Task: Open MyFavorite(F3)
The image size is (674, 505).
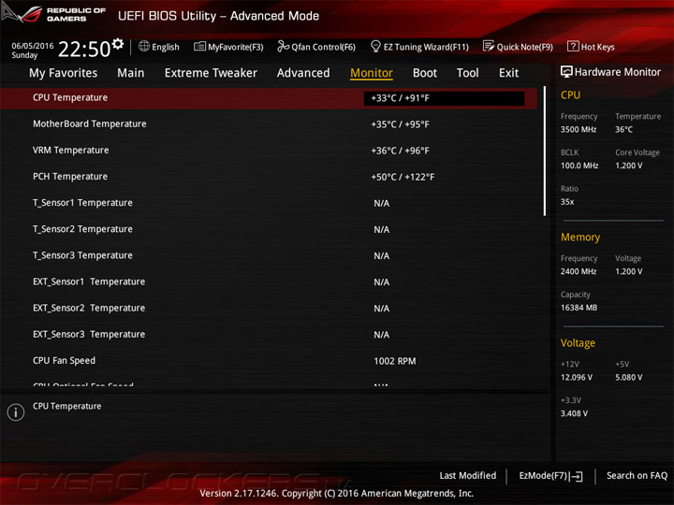Action: click(x=228, y=47)
